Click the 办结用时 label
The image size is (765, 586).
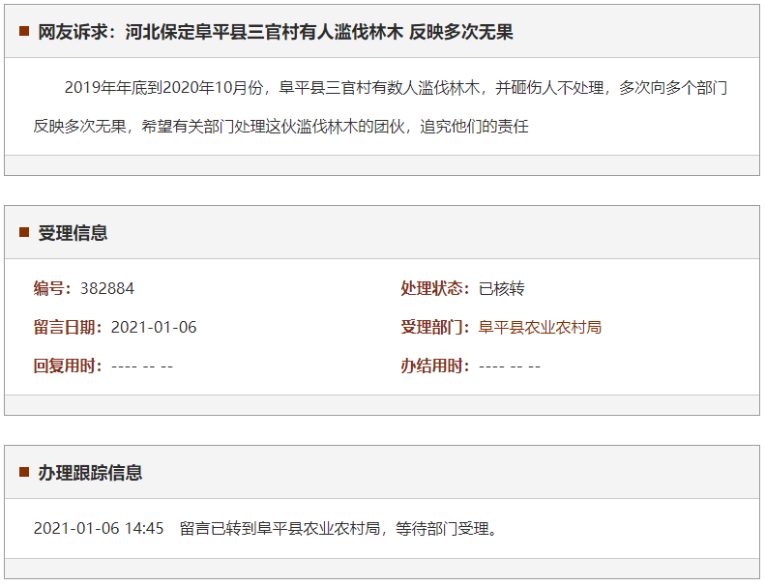pyautogui.click(x=435, y=366)
